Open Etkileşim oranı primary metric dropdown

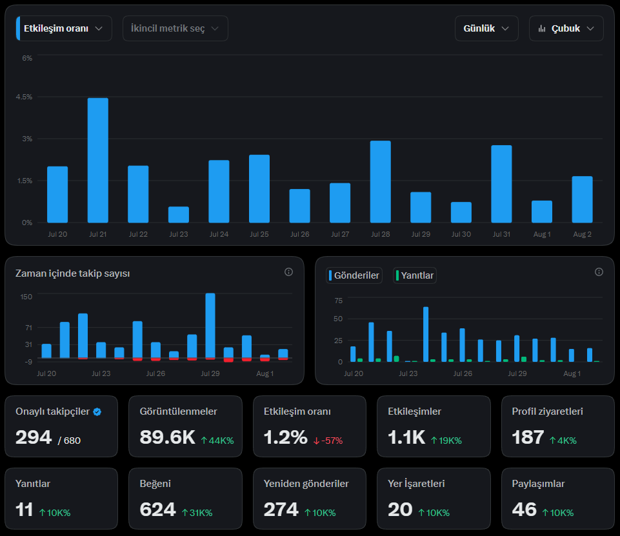64,28
